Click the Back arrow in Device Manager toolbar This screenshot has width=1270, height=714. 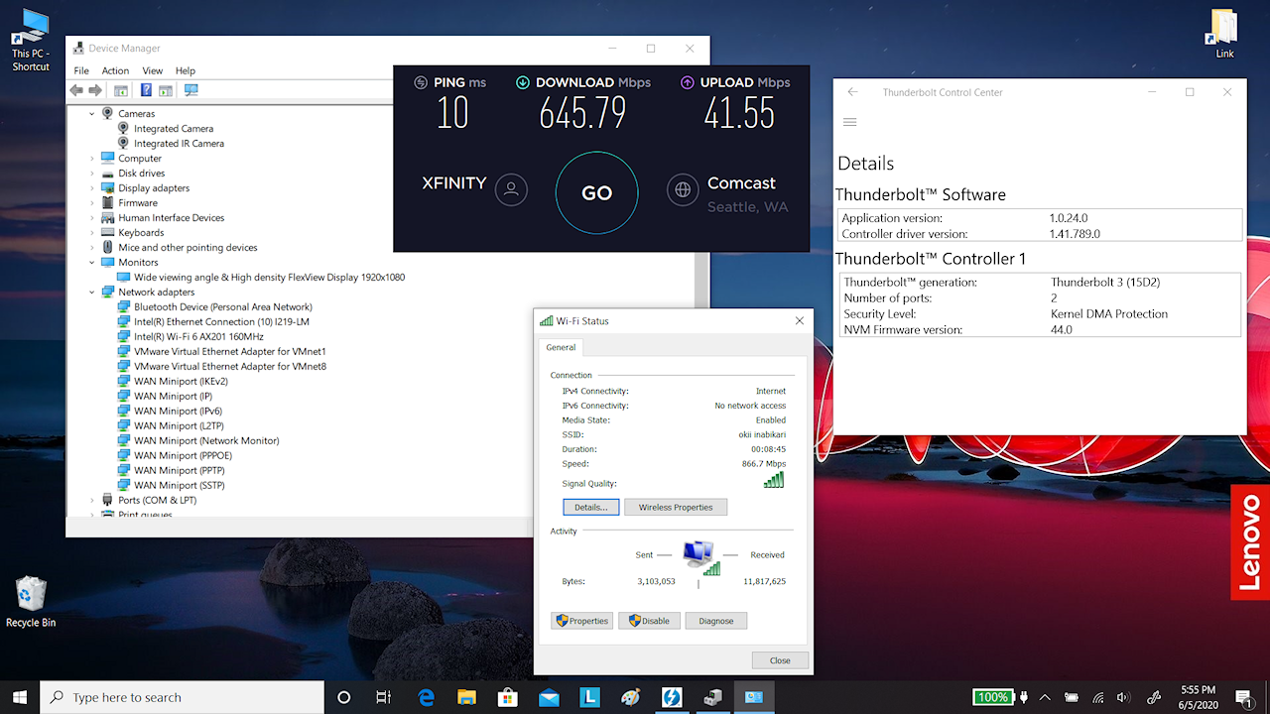click(76, 90)
